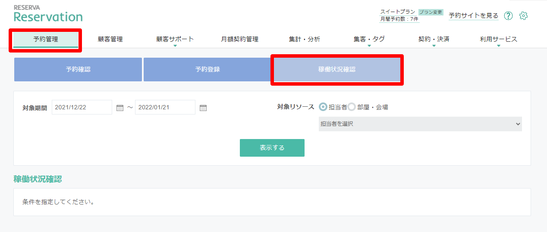Open calendar picker for start date 2021/12/22

pos(120,108)
